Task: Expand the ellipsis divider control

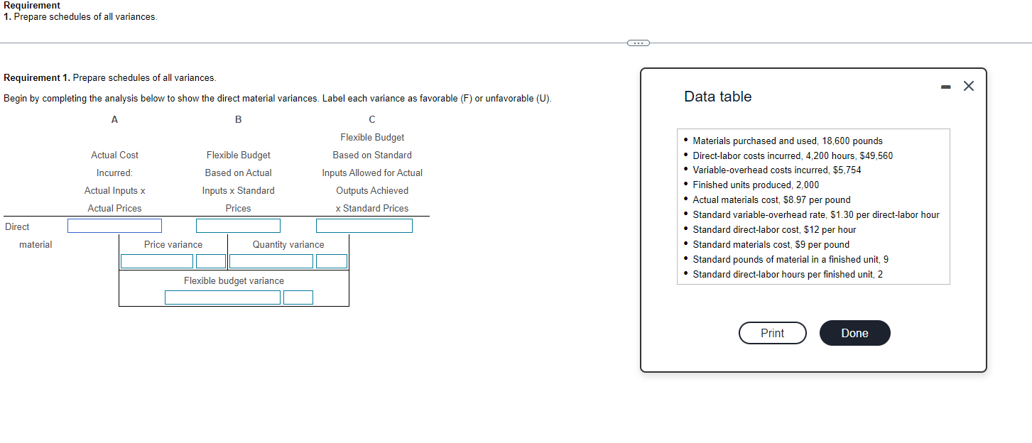Action: coord(638,43)
